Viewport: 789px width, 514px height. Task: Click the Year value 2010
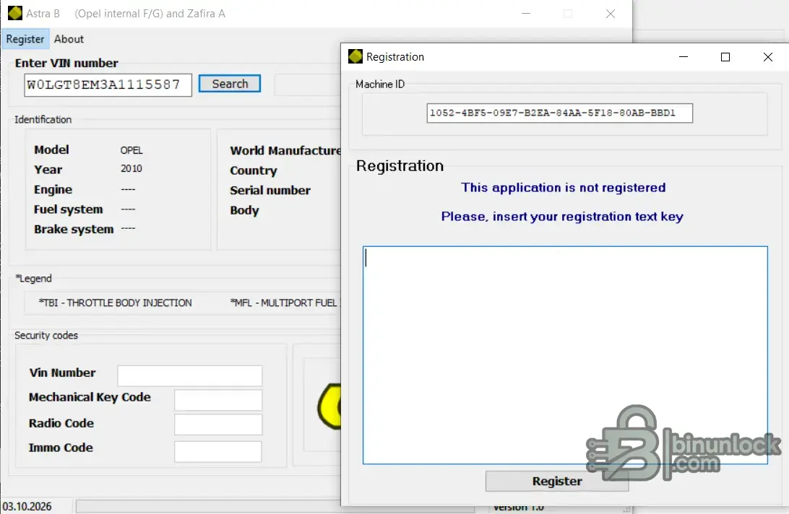click(131, 168)
